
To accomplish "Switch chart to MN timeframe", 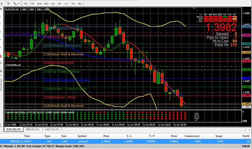I will pos(80,4).
